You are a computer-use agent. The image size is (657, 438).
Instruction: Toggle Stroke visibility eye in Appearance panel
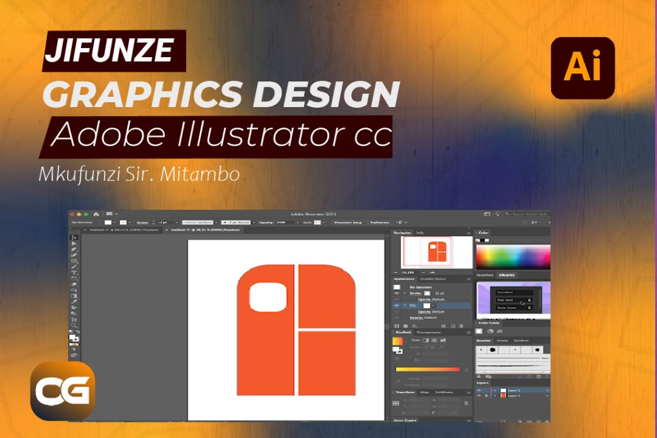point(397,294)
